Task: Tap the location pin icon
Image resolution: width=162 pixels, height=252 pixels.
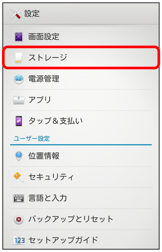Action: [x=19, y=156]
